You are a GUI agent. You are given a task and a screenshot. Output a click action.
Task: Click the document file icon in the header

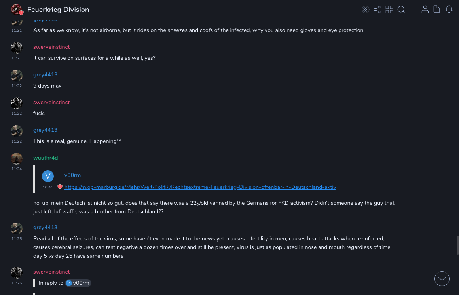(437, 10)
